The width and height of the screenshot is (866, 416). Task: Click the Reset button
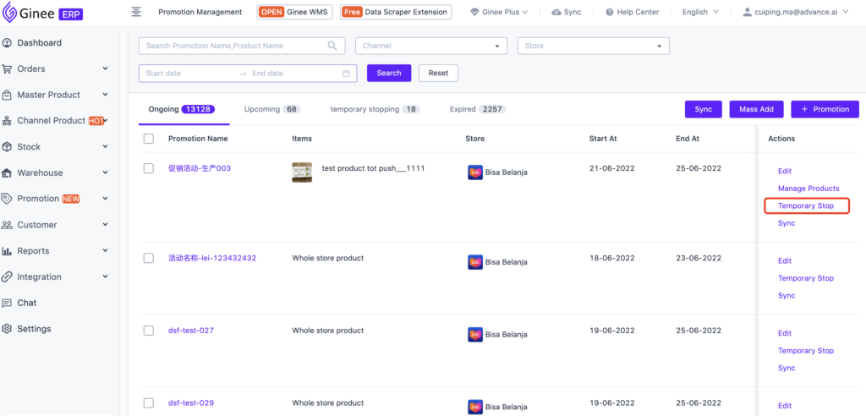tap(439, 73)
